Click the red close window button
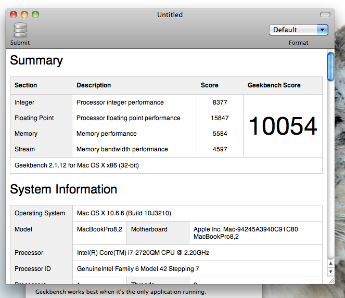345x298 pixels. tap(14, 15)
